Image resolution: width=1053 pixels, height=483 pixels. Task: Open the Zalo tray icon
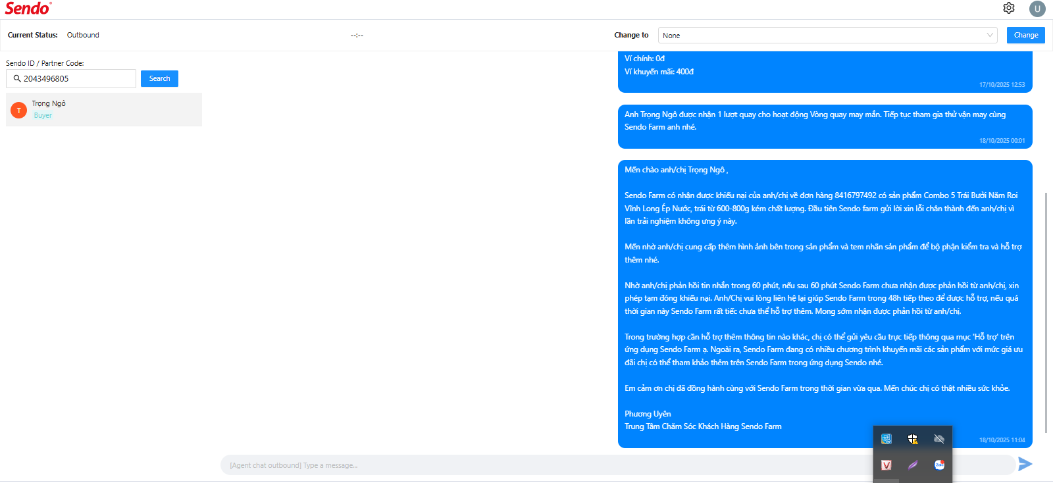point(939,465)
